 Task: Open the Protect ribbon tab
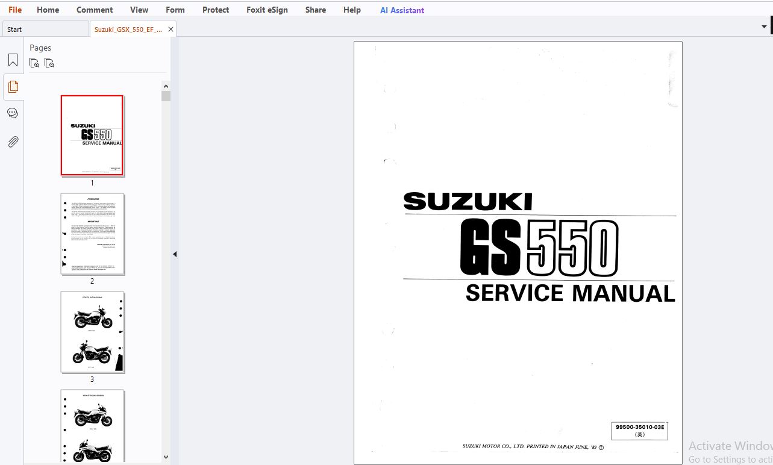(x=216, y=10)
